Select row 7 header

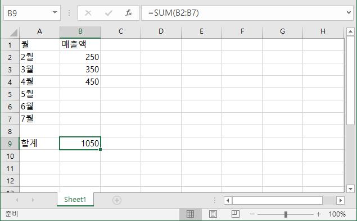click(x=10, y=118)
